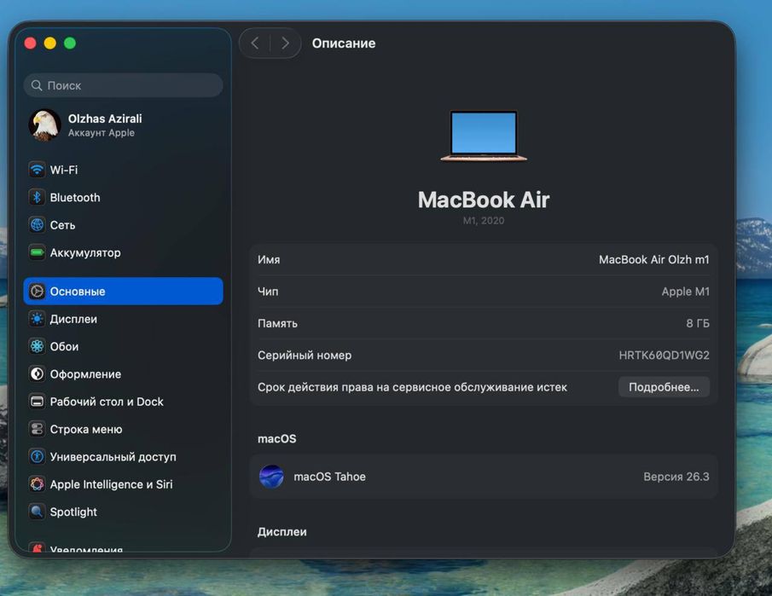The width and height of the screenshot is (772, 596).
Task: Select Строка меню in sidebar
Action: point(123,429)
